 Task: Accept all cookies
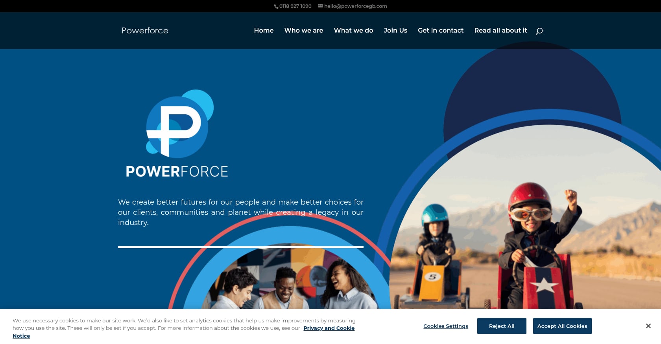[562, 326]
